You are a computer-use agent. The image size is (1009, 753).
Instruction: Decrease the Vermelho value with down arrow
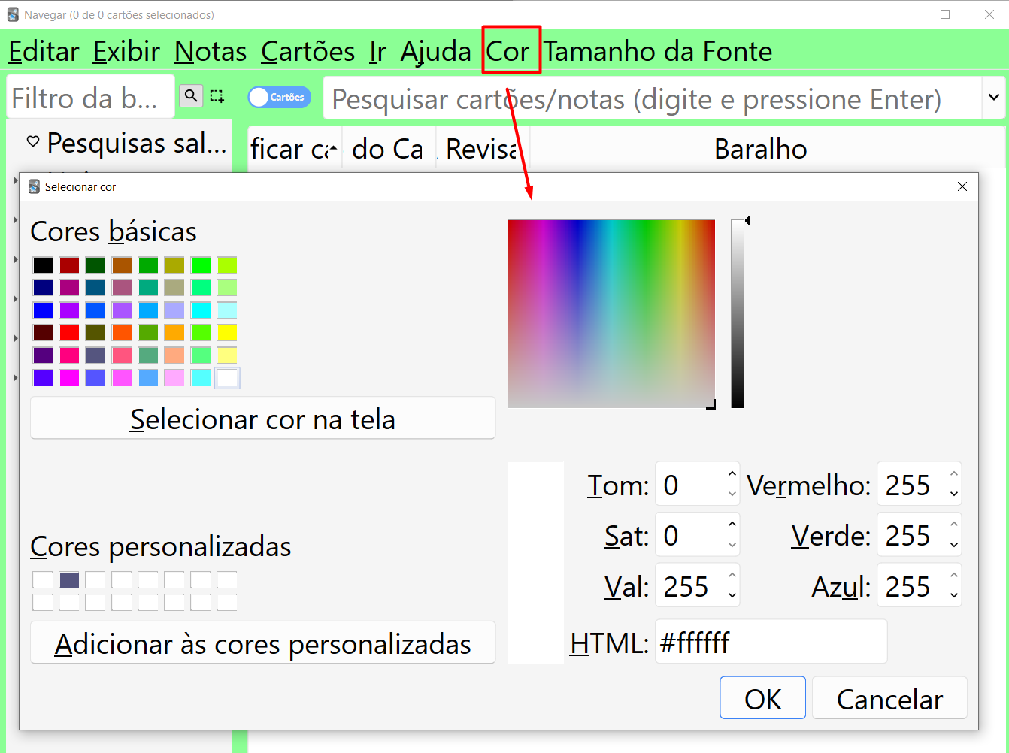[953, 494]
